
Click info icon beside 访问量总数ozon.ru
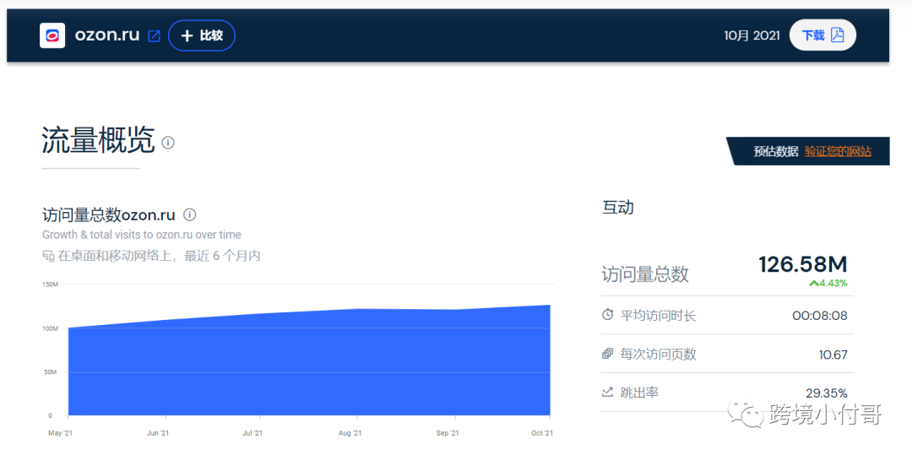coord(190,215)
